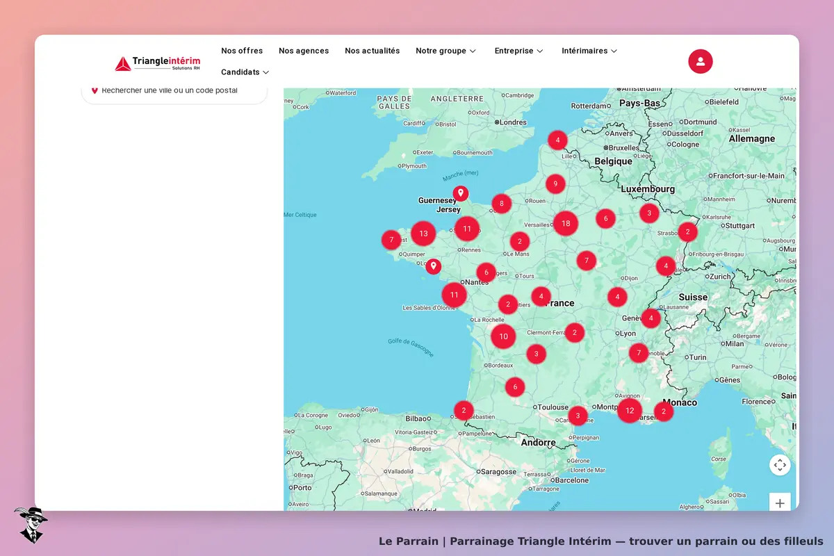The height and width of the screenshot is (556, 834).
Task: Select the 8 cluster marker near Rouen
Action: [501, 204]
